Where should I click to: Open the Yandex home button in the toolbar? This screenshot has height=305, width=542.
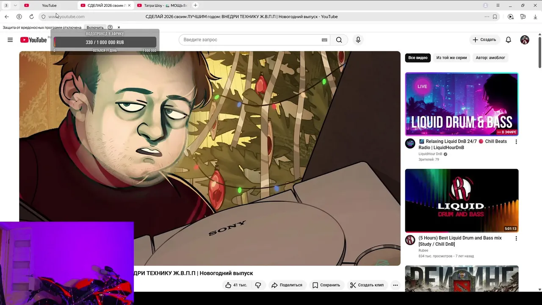tap(19, 17)
